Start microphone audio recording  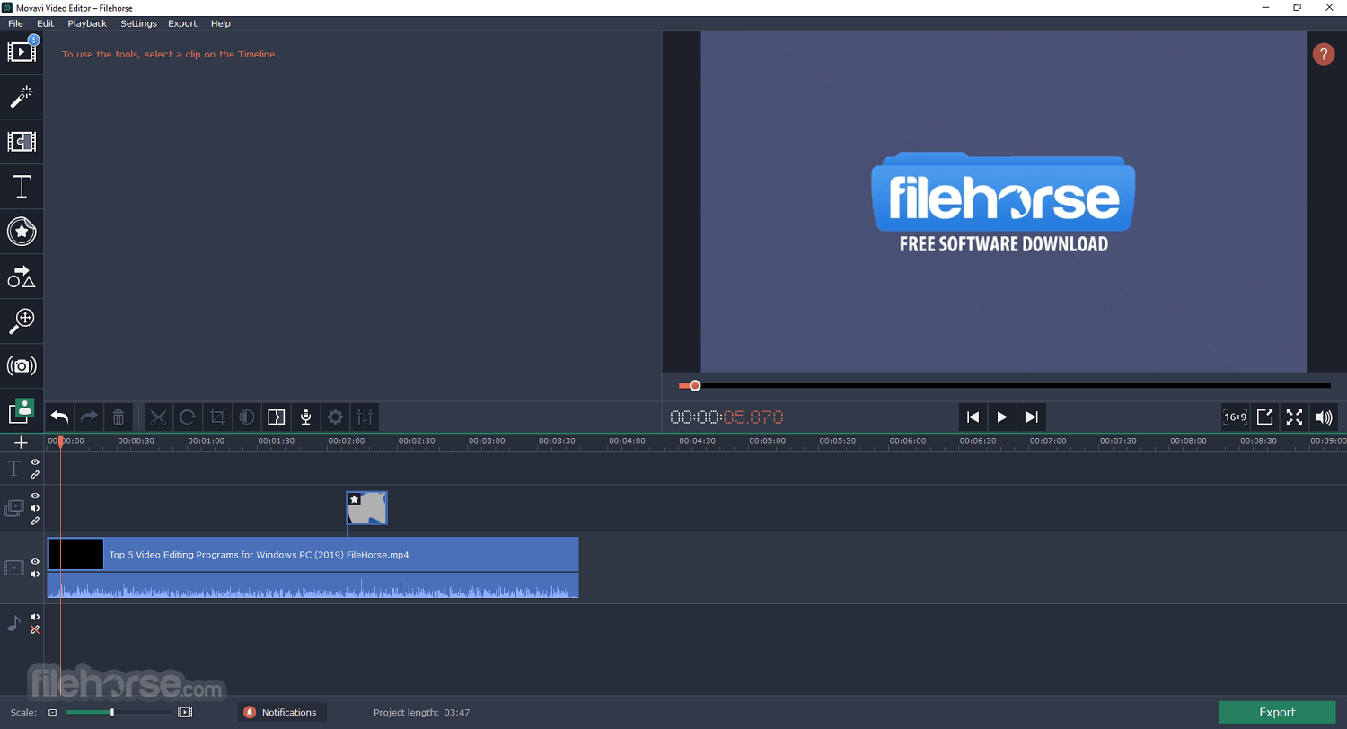[x=306, y=417]
